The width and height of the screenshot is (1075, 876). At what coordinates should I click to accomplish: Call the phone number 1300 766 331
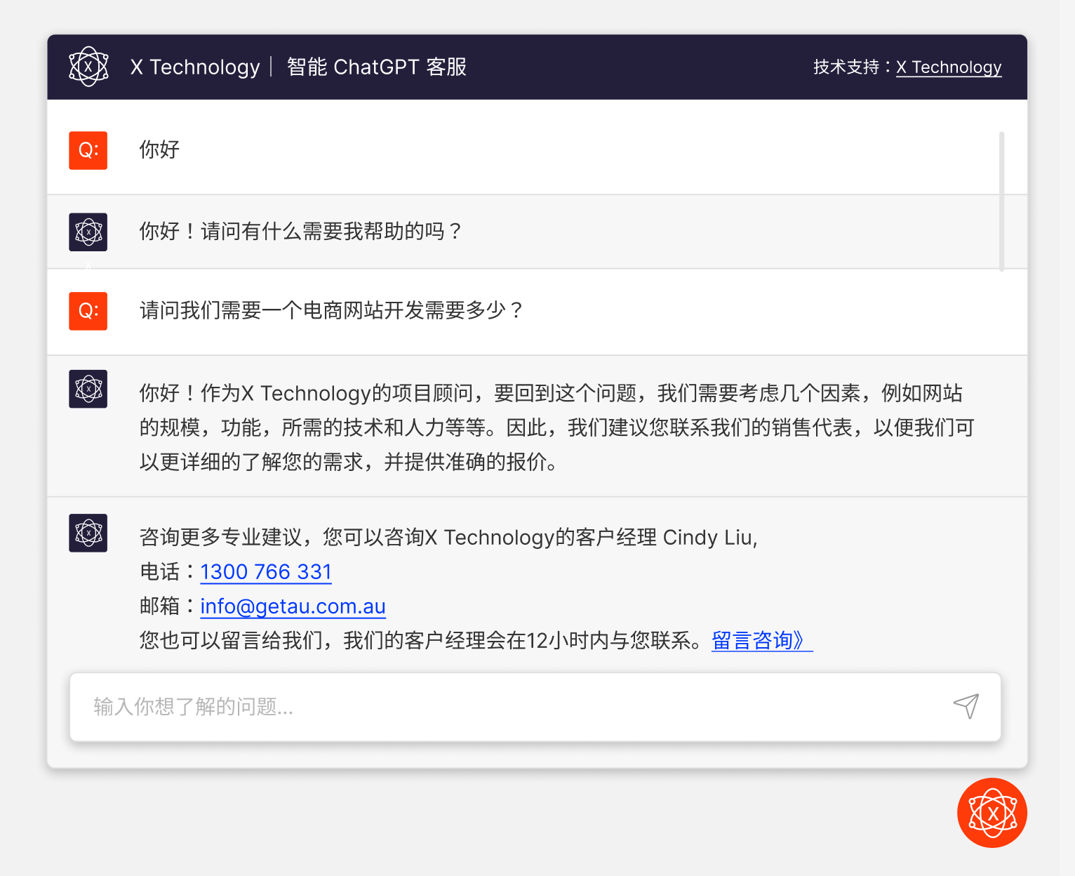point(266,572)
